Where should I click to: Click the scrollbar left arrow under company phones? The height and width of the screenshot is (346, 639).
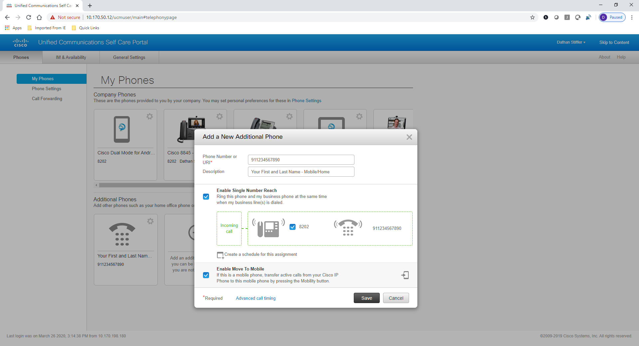click(96, 185)
